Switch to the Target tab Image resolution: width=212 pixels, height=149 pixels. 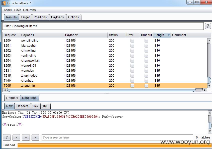25,17
